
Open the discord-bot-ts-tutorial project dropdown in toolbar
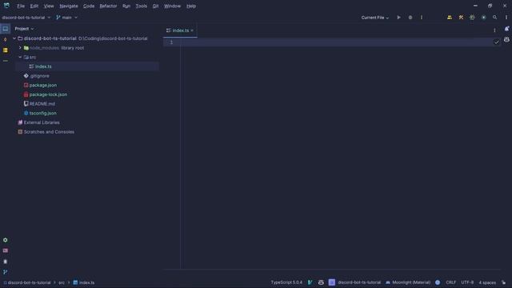pos(26,18)
